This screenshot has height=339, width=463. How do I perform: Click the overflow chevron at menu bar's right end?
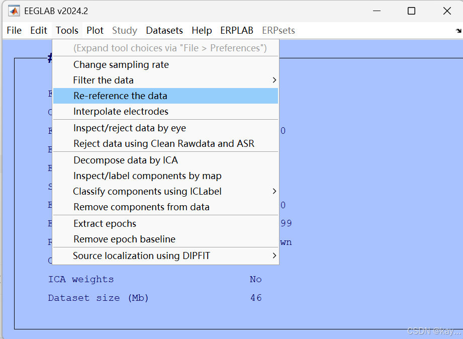[457, 30]
